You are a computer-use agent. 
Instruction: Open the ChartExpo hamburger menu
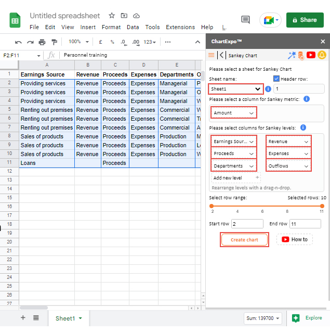[211, 55]
